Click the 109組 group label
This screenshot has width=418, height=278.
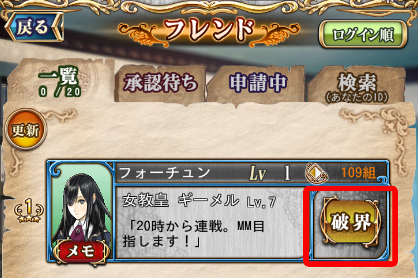pyautogui.click(x=358, y=173)
